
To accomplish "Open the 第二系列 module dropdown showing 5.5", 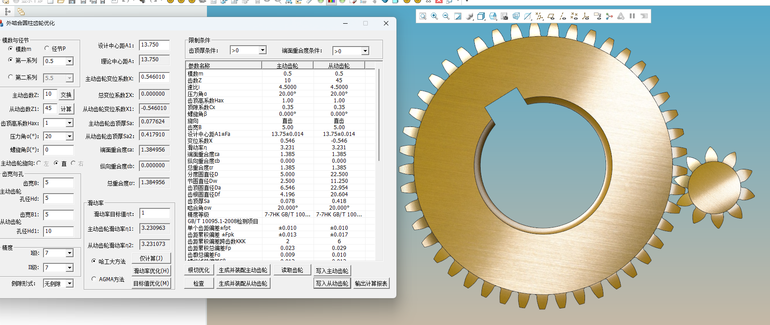I will pos(69,78).
